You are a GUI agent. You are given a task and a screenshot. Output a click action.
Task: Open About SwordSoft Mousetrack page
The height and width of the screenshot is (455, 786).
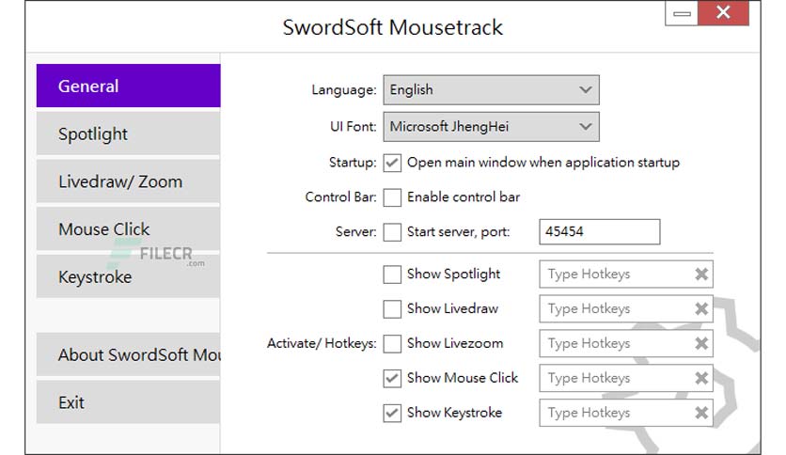[x=128, y=354]
